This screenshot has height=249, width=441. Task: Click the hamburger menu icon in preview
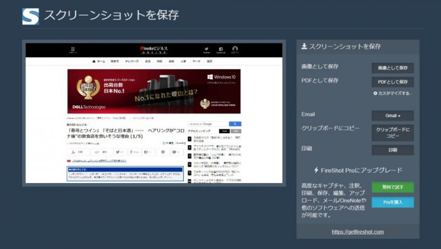tap(73, 50)
